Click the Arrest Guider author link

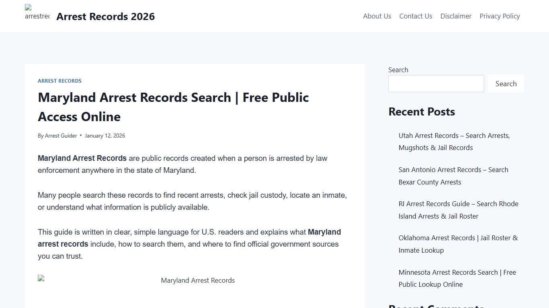[61, 136]
